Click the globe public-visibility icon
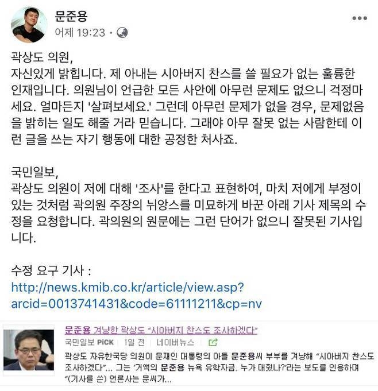The image size is (378, 391). tap(122, 33)
